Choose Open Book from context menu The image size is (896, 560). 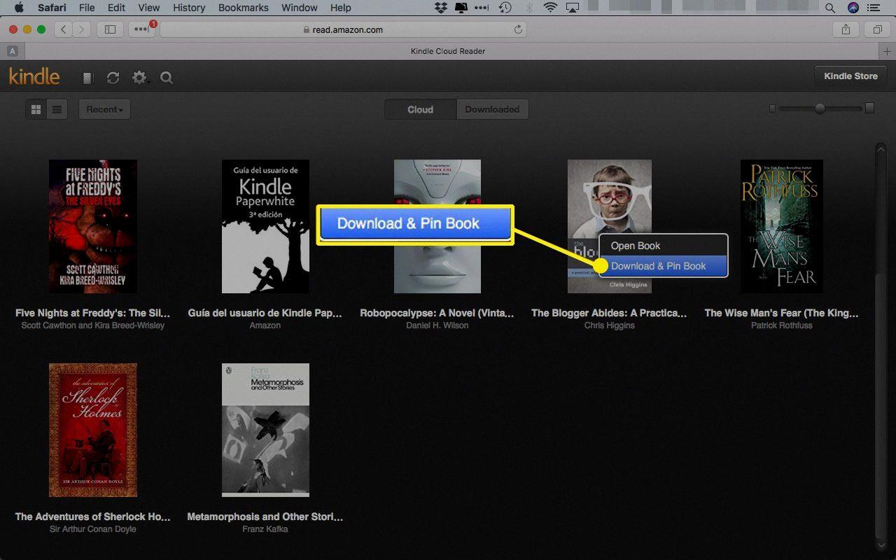click(x=663, y=246)
